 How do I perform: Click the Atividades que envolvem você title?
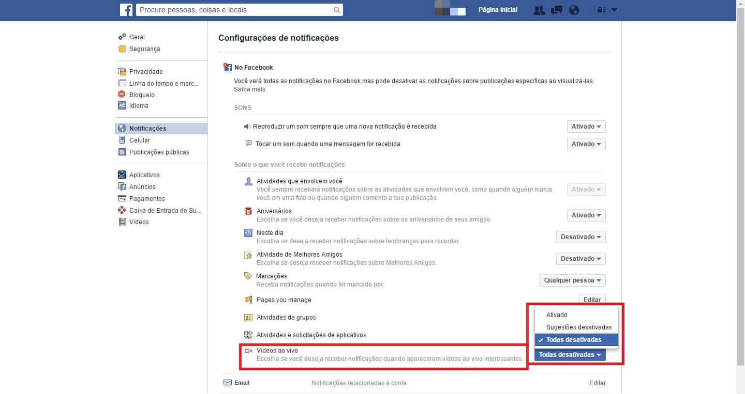click(300, 182)
